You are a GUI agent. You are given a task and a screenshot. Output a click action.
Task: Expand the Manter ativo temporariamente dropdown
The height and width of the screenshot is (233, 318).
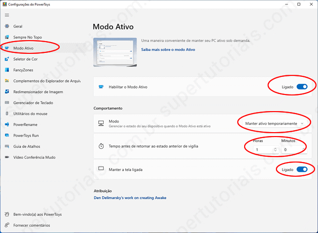(x=274, y=123)
